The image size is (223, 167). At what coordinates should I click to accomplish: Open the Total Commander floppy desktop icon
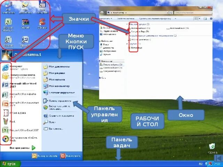(42, 7)
